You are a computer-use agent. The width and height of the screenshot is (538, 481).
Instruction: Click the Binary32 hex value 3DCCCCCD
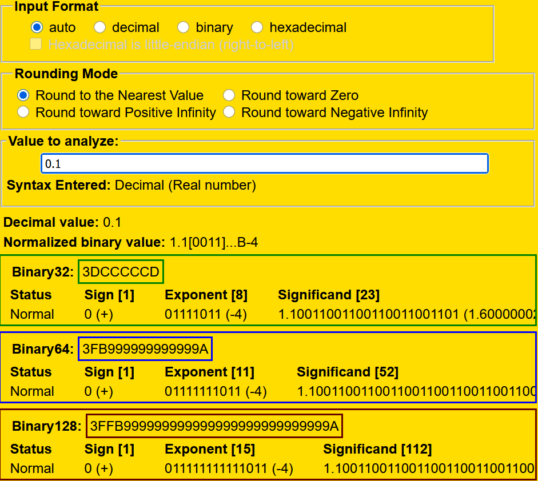121,272
